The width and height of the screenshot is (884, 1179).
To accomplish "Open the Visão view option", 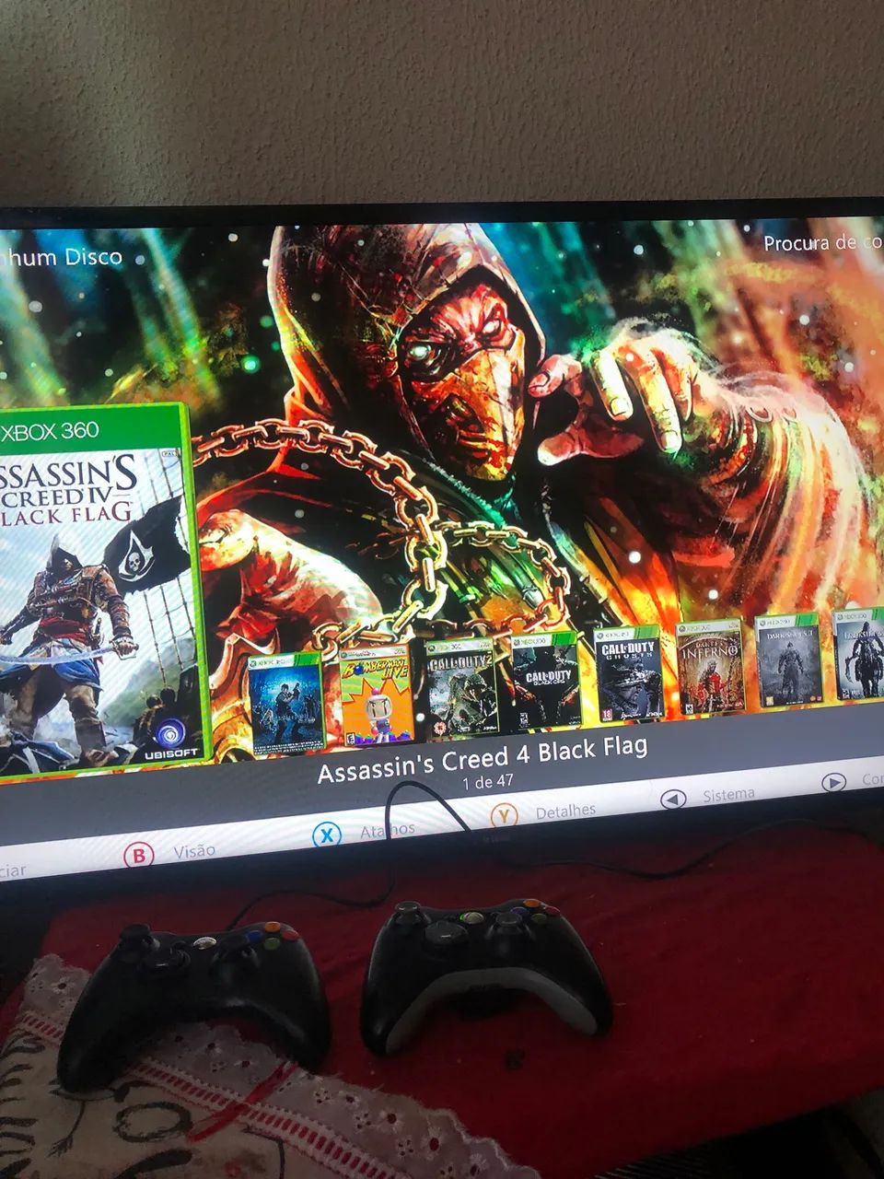I will pyautogui.click(x=194, y=851).
